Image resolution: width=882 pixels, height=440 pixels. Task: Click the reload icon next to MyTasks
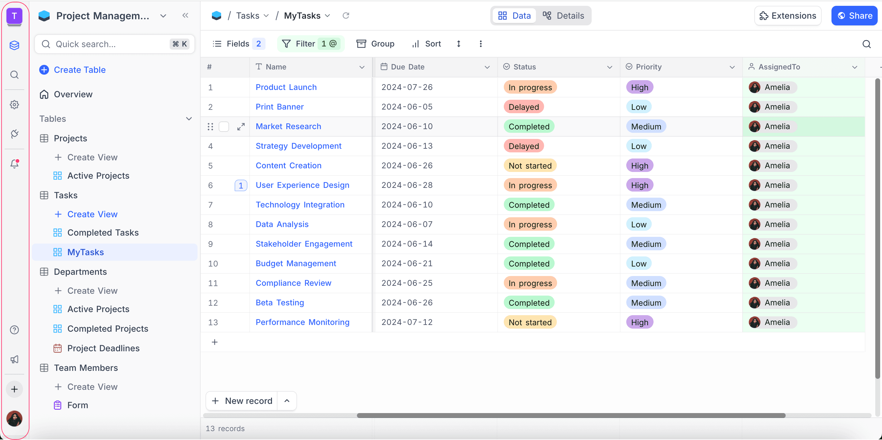(346, 15)
